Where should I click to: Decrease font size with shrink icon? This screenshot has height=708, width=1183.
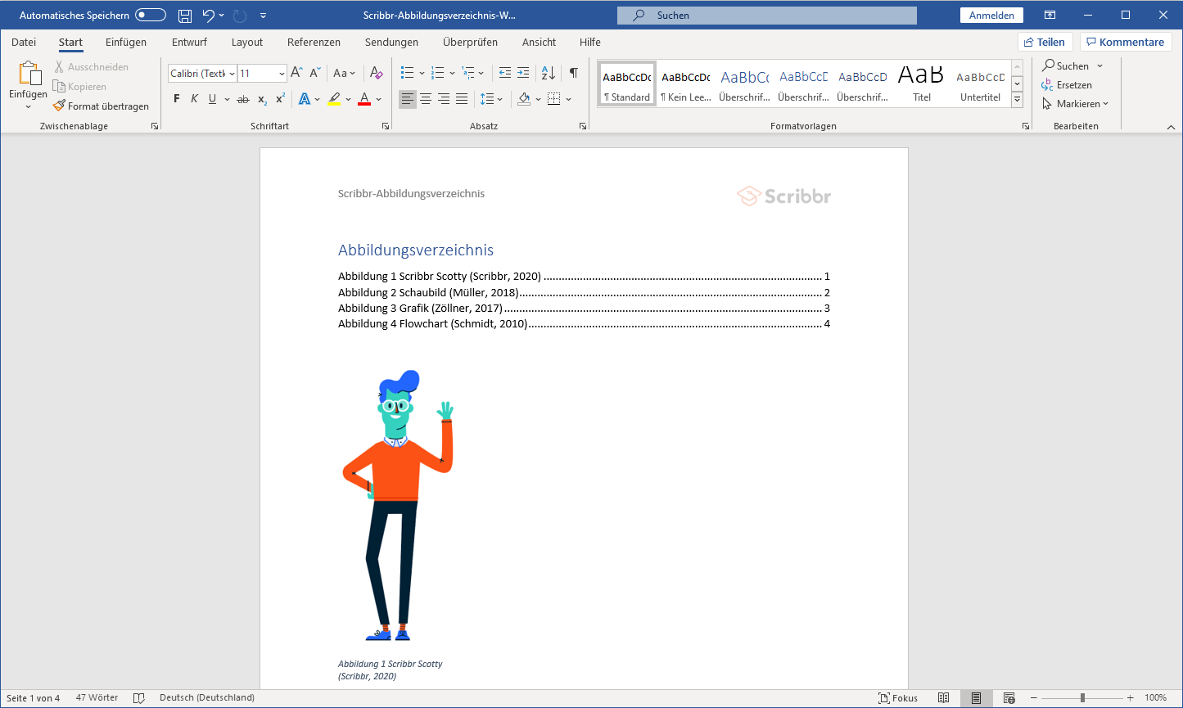click(x=316, y=73)
